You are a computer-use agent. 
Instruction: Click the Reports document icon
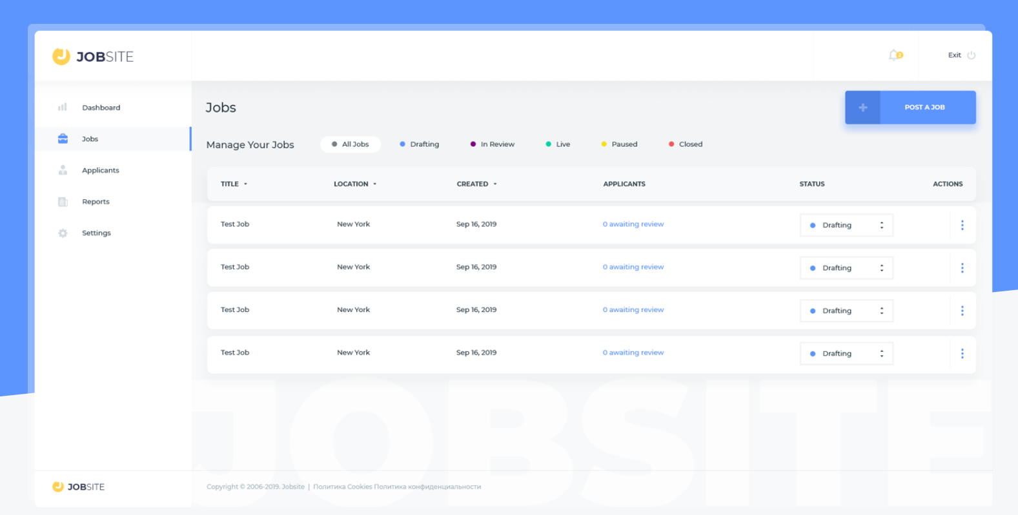pos(63,202)
